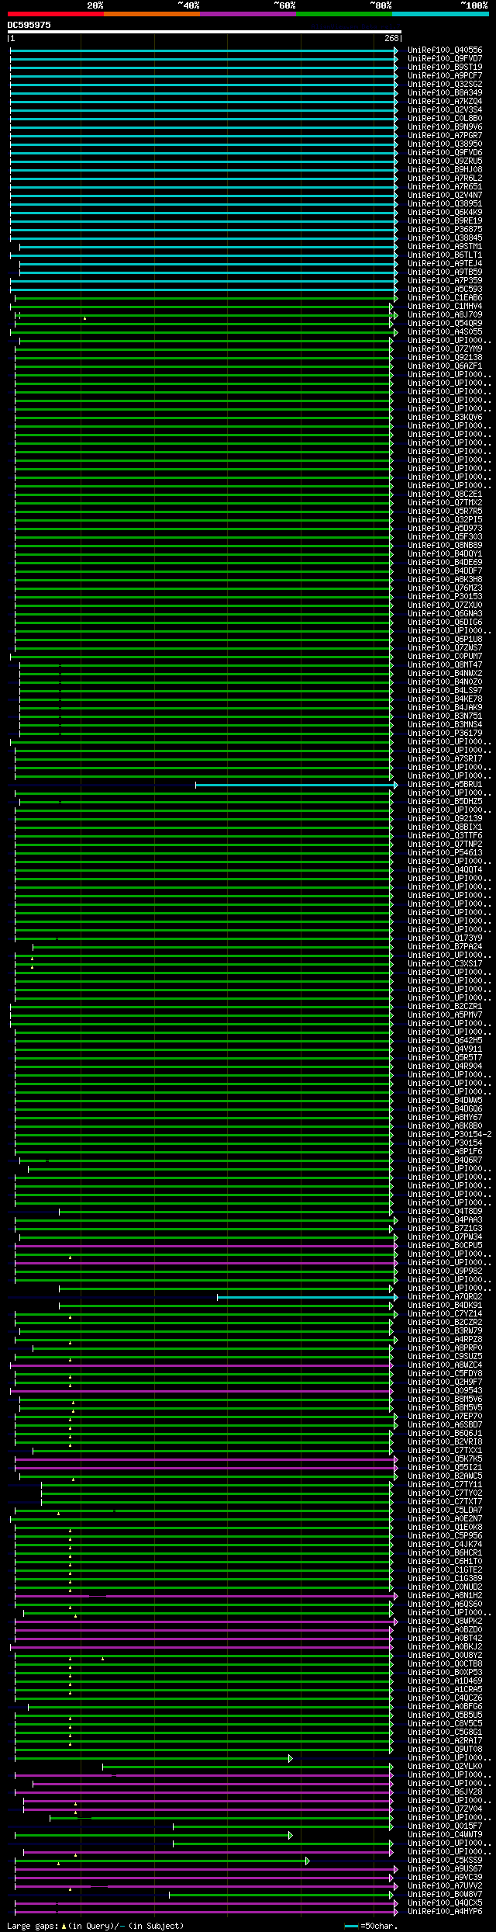
Task: Click the Large gaps legend text
Action: coord(95,1926)
